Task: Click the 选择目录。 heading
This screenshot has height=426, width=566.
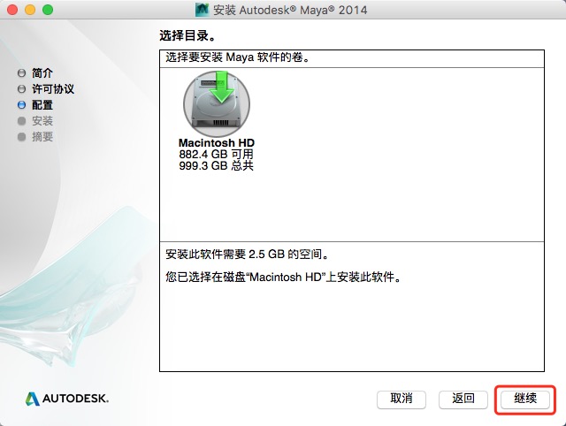Action: (x=187, y=35)
